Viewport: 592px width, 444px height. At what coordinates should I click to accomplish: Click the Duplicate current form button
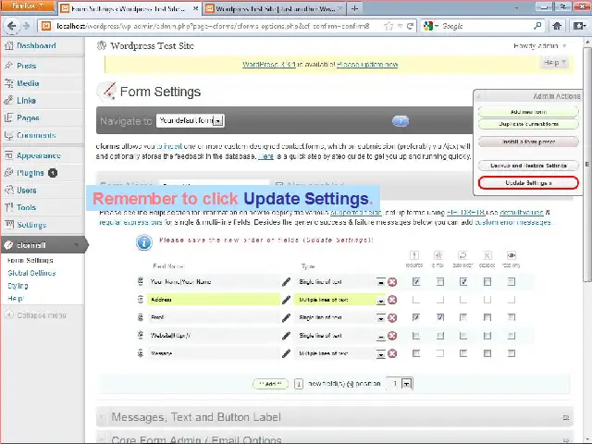(528, 124)
